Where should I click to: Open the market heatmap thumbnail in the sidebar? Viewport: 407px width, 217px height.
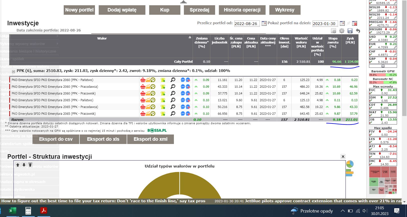[x=383, y=180]
